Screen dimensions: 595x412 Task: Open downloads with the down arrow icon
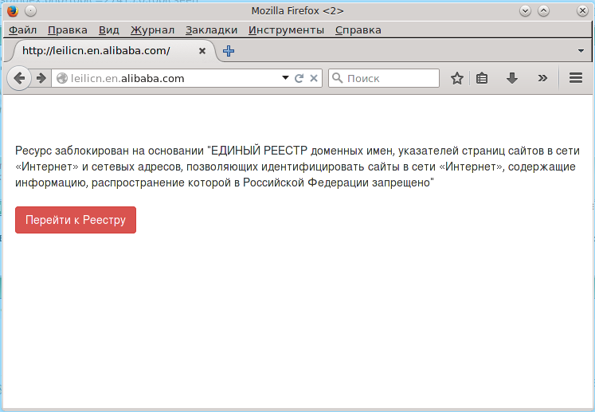point(512,78)
